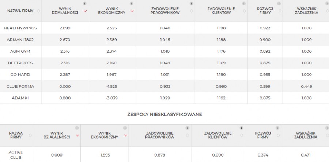The width and height of the screenshot is (329, 162).
Task: Toggle sort diamond for Rozwój Firmy in lower table
Action: click(x=278, y=135)
